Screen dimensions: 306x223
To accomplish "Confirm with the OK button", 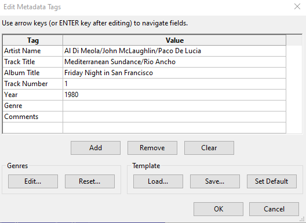I will coord(218,209).
